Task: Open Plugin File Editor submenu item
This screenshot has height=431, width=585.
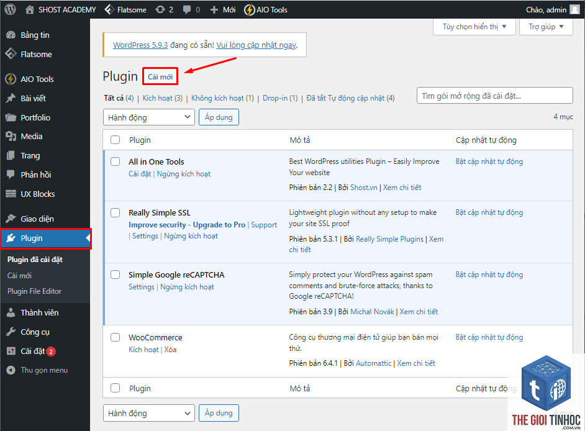Action: coord(34,291)
